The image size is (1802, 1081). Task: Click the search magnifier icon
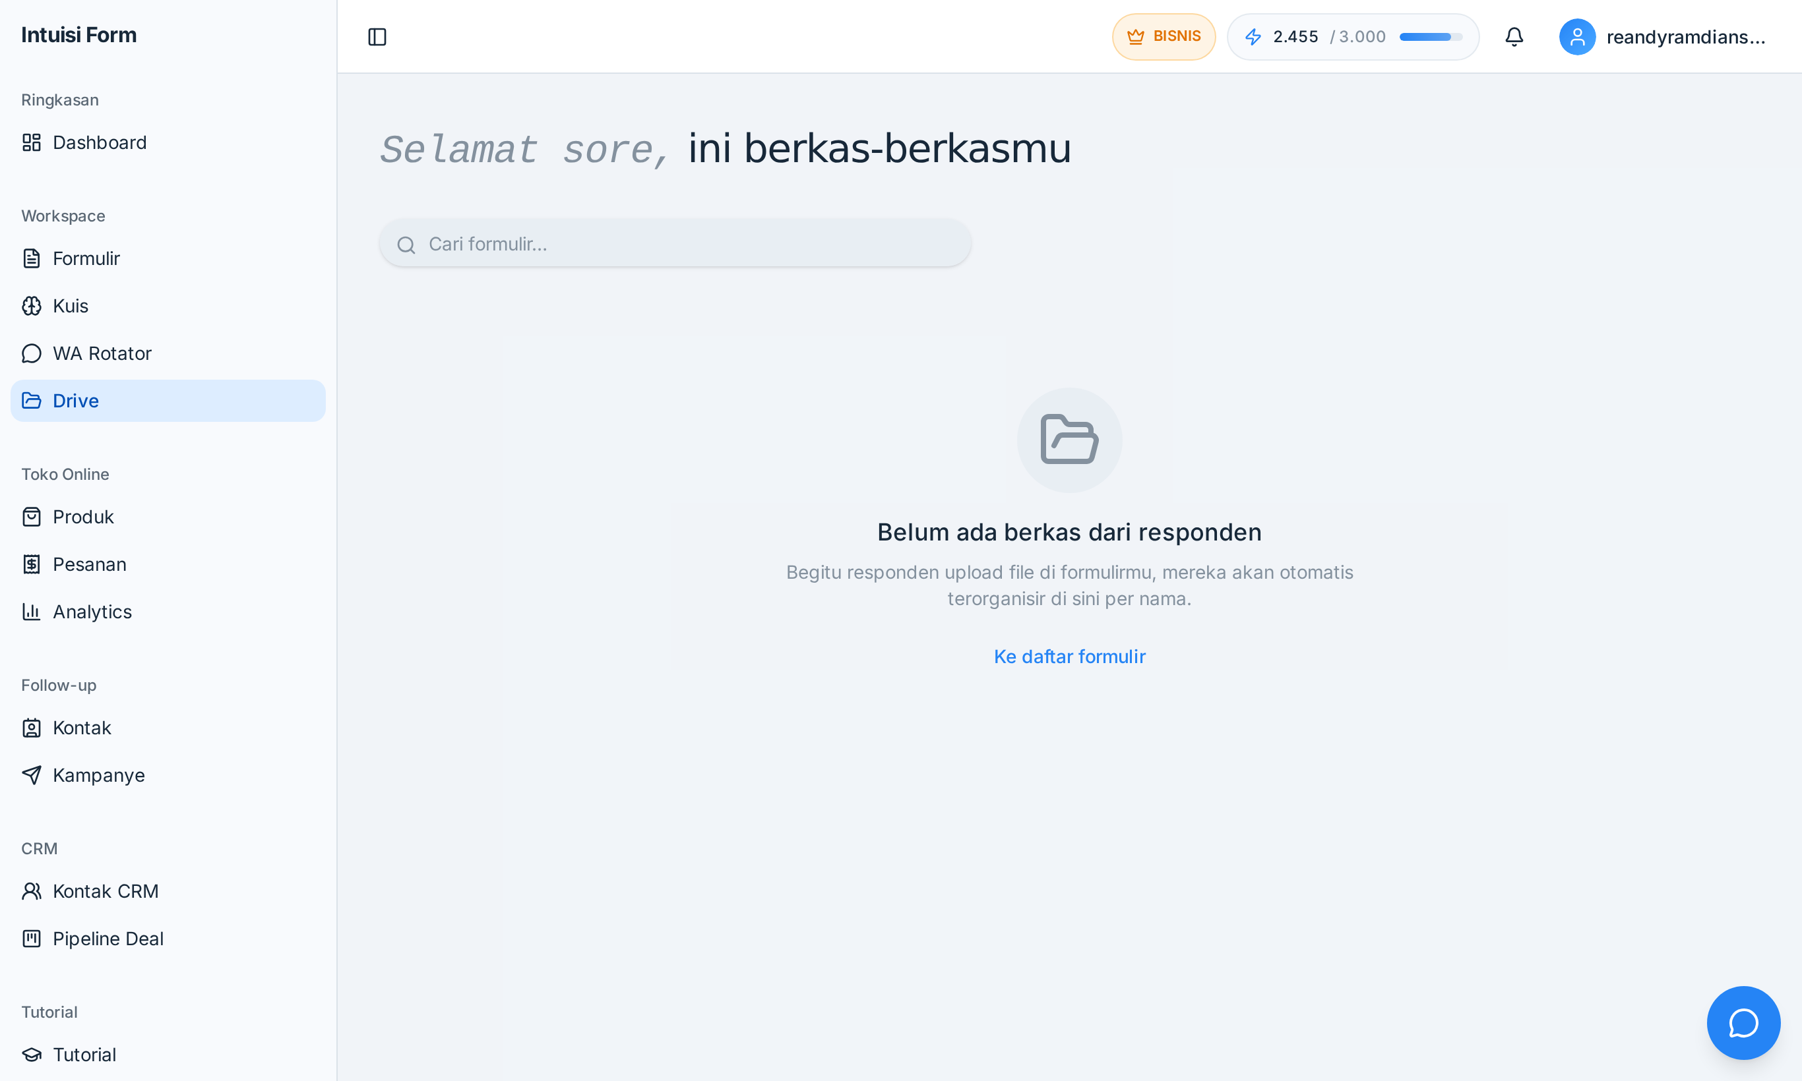click(x=406, y=245)
